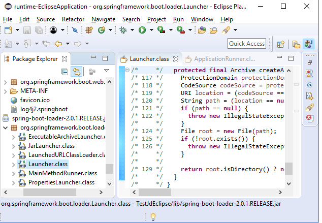322x223 pixels.
Task: Click the Forward navigation arrow
Action: coord(78,44)
